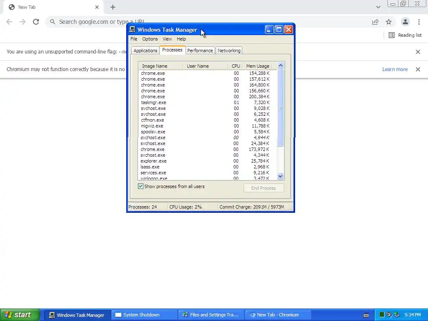Open a new Chromium tab
The image size is (428, 321).
click(113, 8)
